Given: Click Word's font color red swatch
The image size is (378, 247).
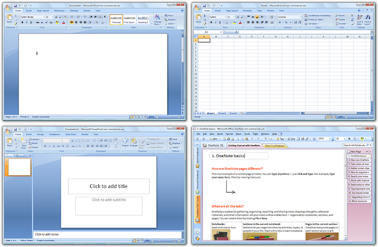Looking at the screenshot, I should click(63, 22).
